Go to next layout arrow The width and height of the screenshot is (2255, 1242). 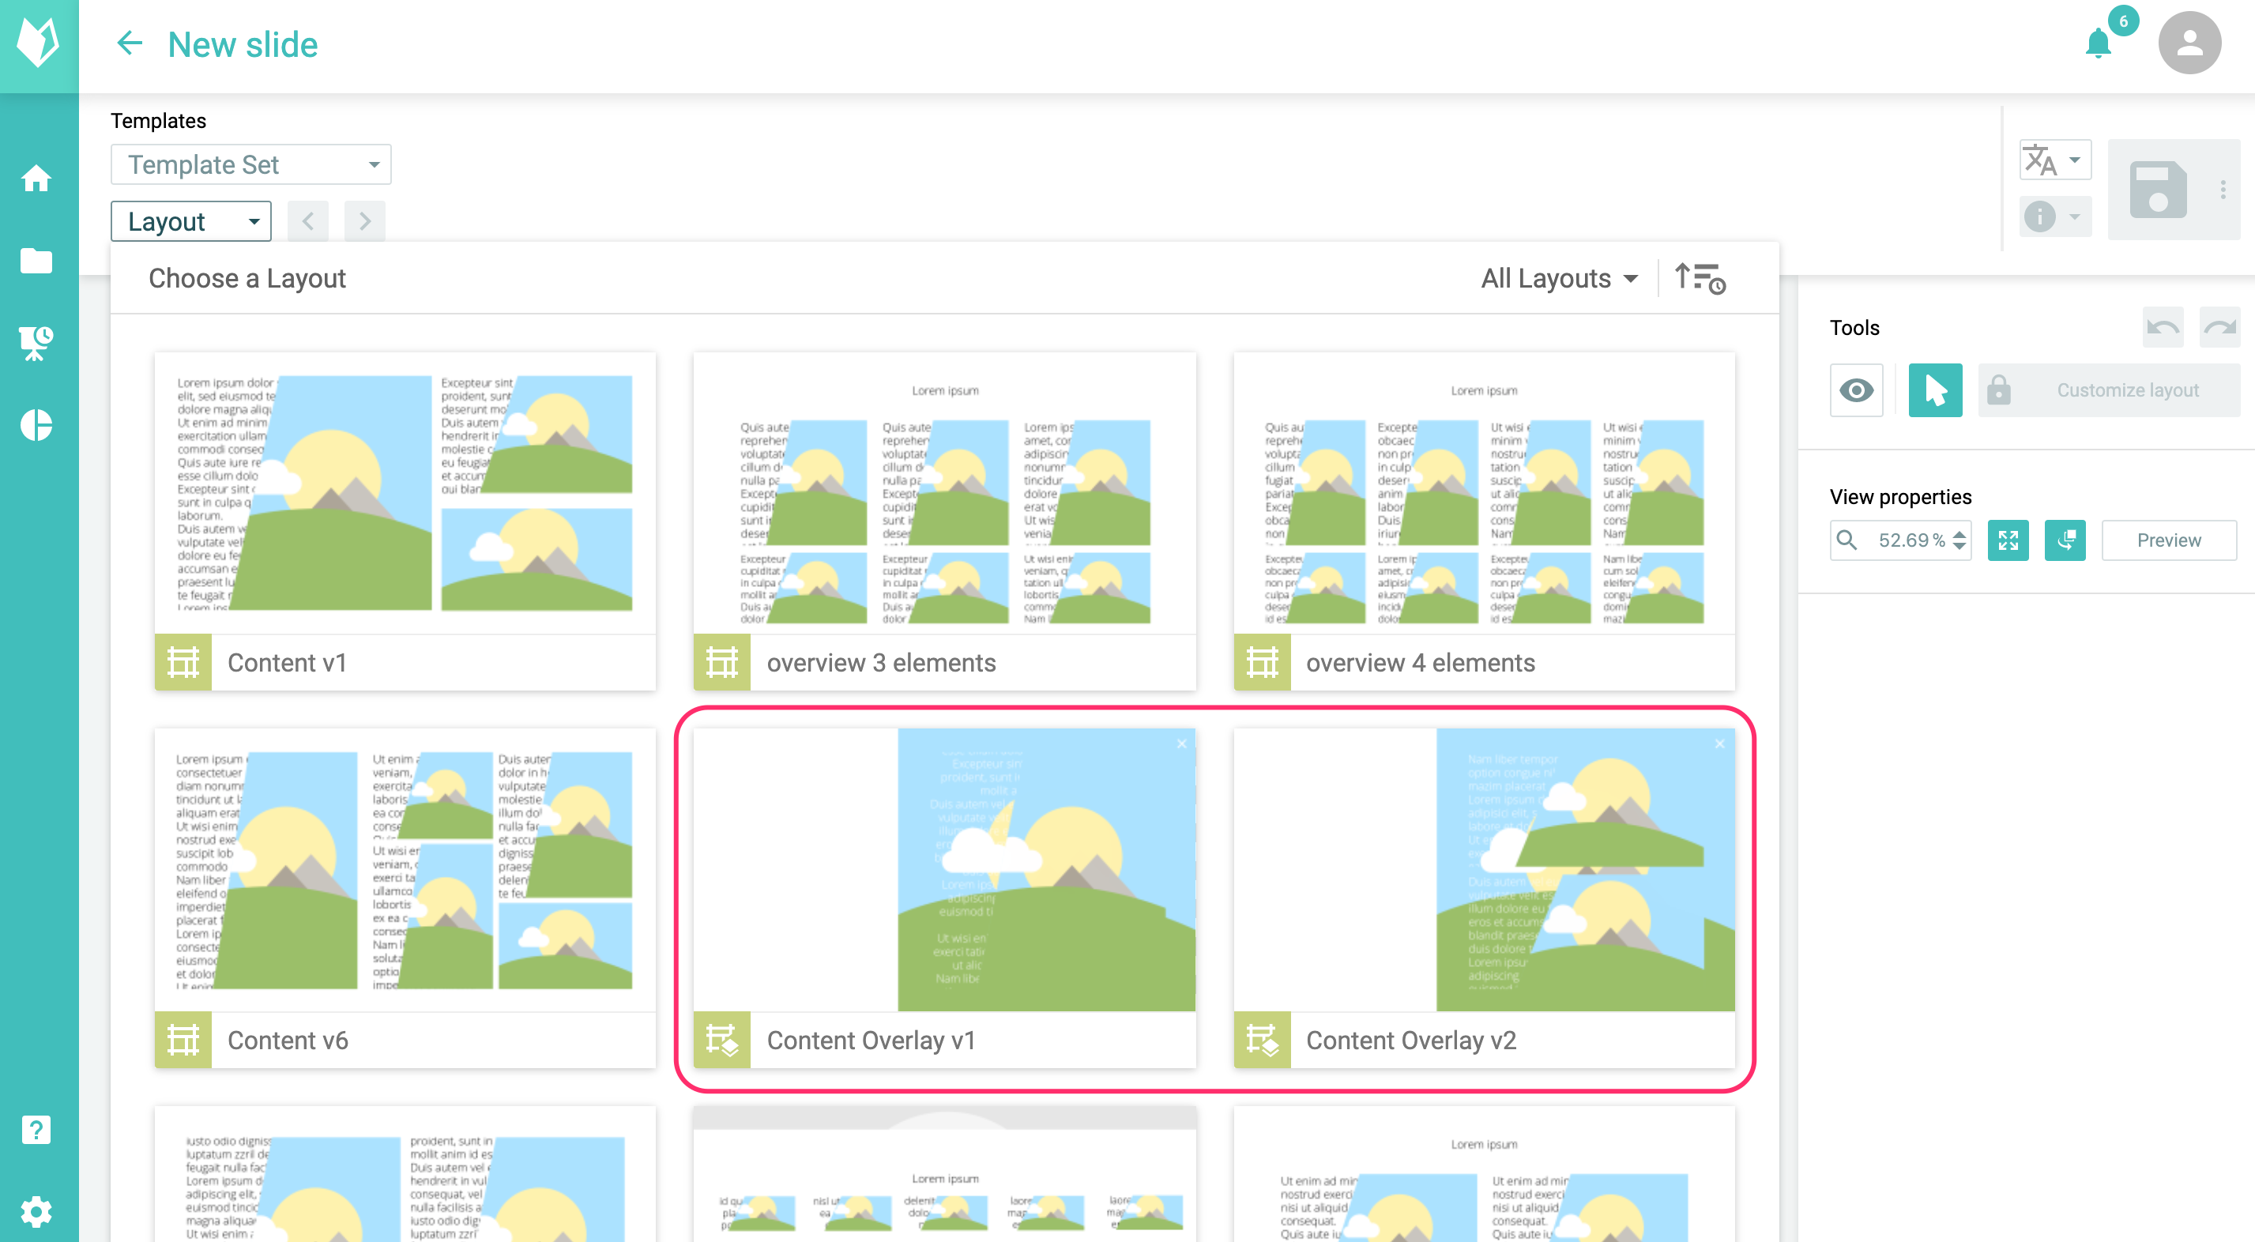tap(364, 221)
